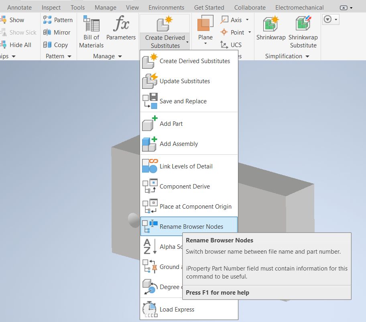Choose Rename Browser Nodes from the menu
Image resolution: width=366 pixels, height=322 pixels.
point(189,226)
